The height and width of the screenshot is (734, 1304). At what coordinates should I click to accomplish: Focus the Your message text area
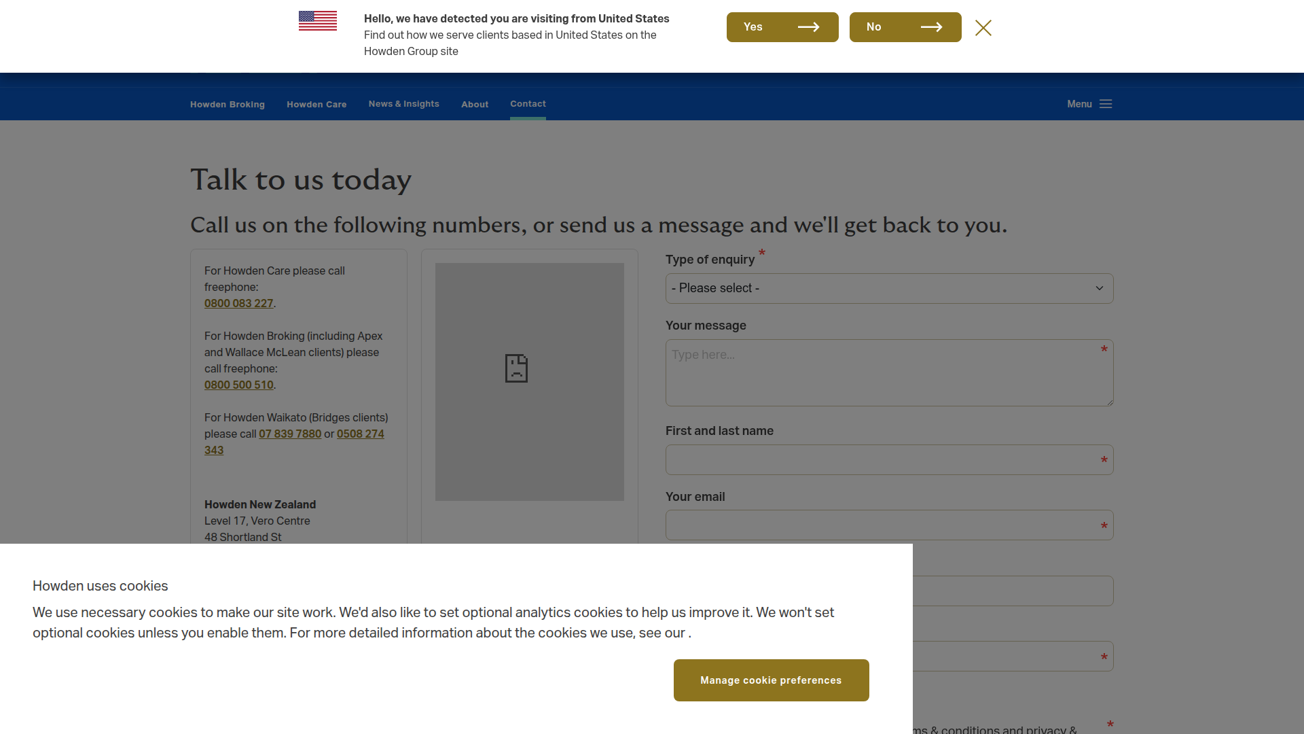pos(889,372)
